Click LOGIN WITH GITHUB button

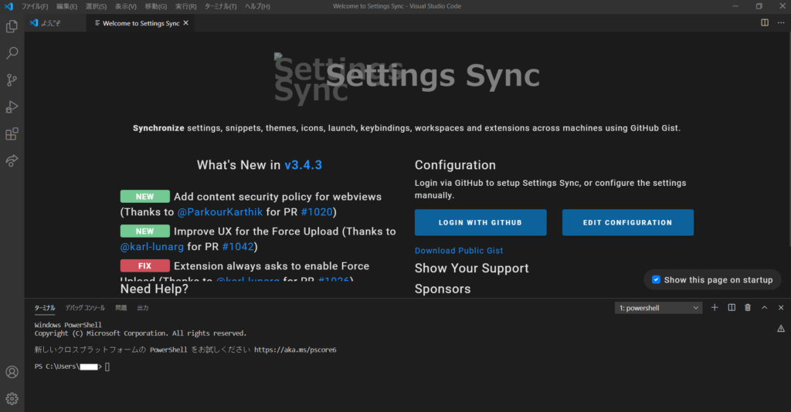(x=480, y=223)
